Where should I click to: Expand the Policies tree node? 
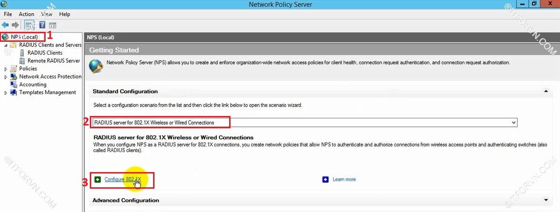(x=6, y=69)
